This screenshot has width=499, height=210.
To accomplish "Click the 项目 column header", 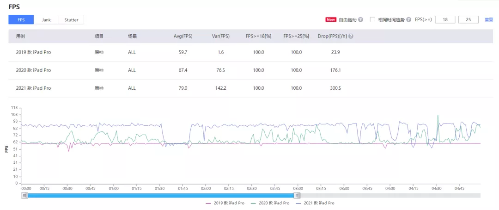I will coord(99,37).
